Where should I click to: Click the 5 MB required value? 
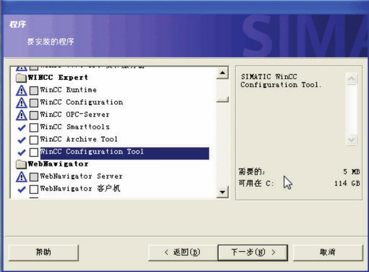click(351, 172)
